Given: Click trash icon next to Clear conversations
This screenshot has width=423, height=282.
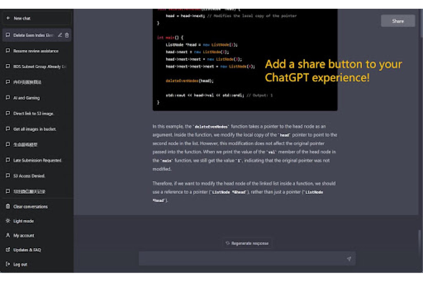Looking at the screenshot, I should pyautogui.click(x=8, y=206).
